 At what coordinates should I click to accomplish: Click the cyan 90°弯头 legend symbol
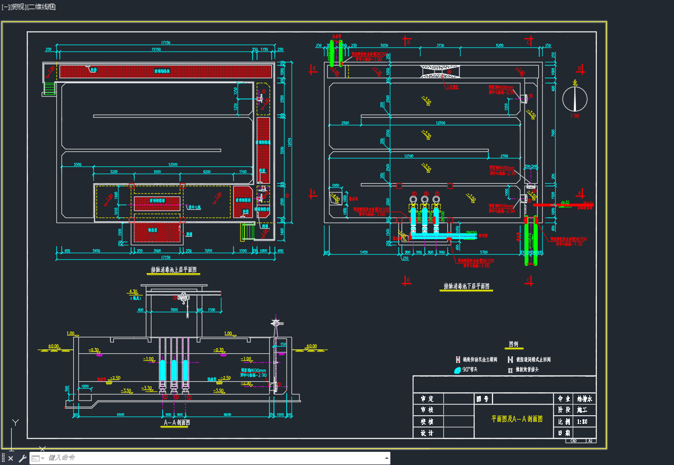[457, 371]
